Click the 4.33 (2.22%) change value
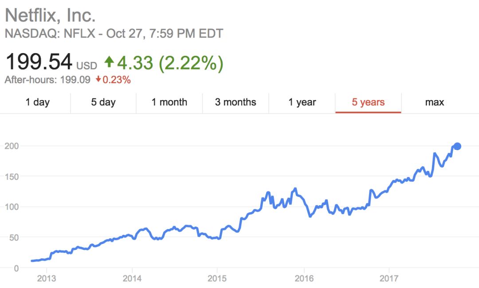 tap(169, 63)
